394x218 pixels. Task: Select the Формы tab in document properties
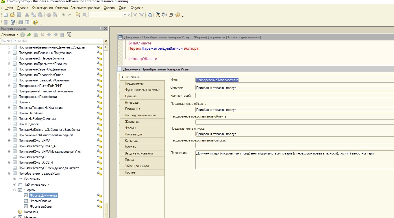(130, 128)
